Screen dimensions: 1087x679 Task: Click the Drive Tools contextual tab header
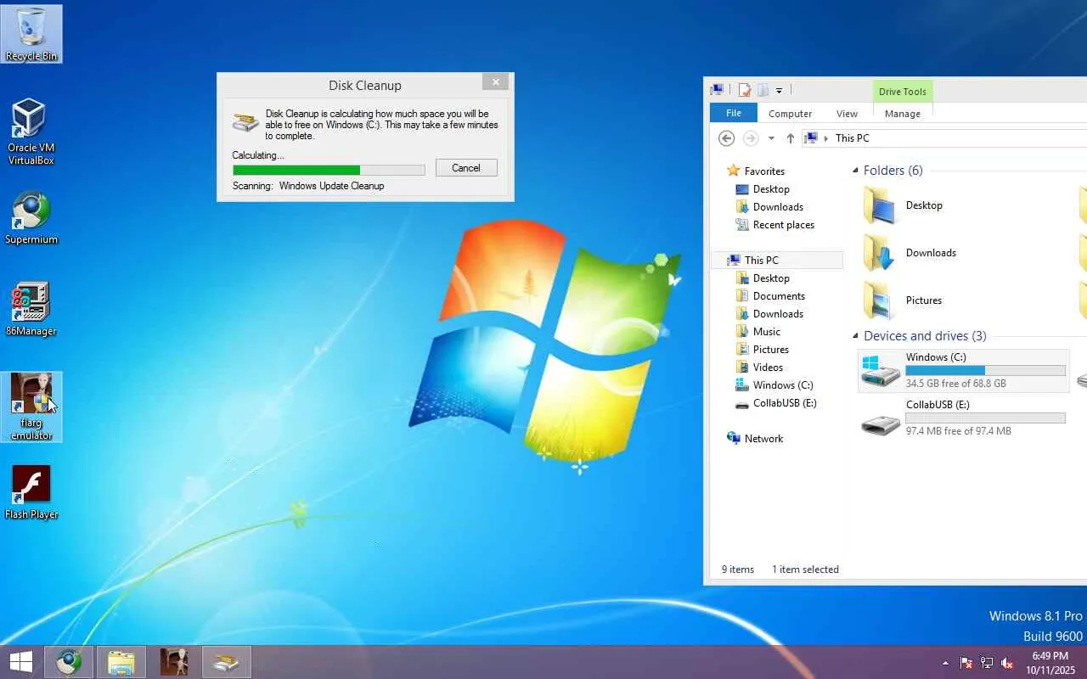click(903, 92)
